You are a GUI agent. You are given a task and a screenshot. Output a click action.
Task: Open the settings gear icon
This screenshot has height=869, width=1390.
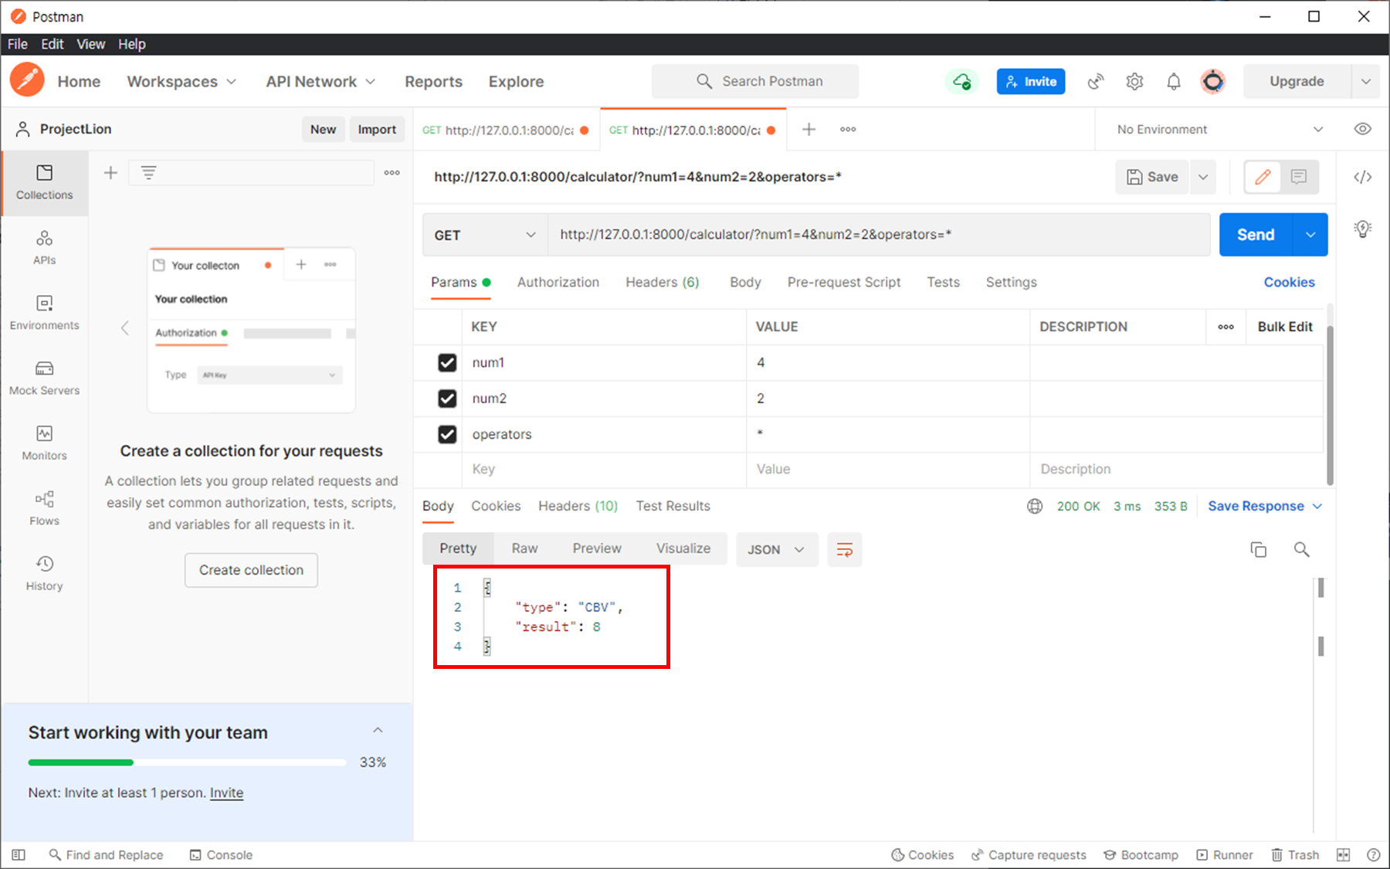pos(1134,81)
